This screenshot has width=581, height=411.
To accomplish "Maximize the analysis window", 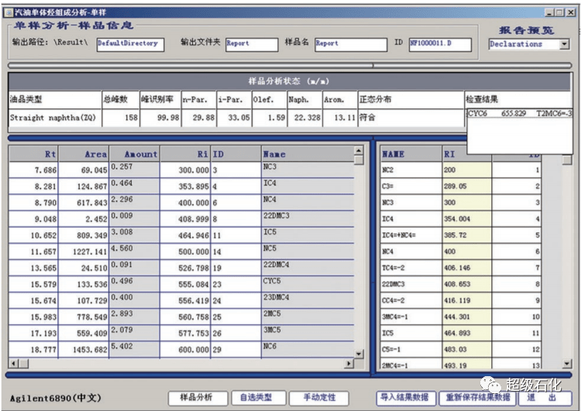I will 560,12.
